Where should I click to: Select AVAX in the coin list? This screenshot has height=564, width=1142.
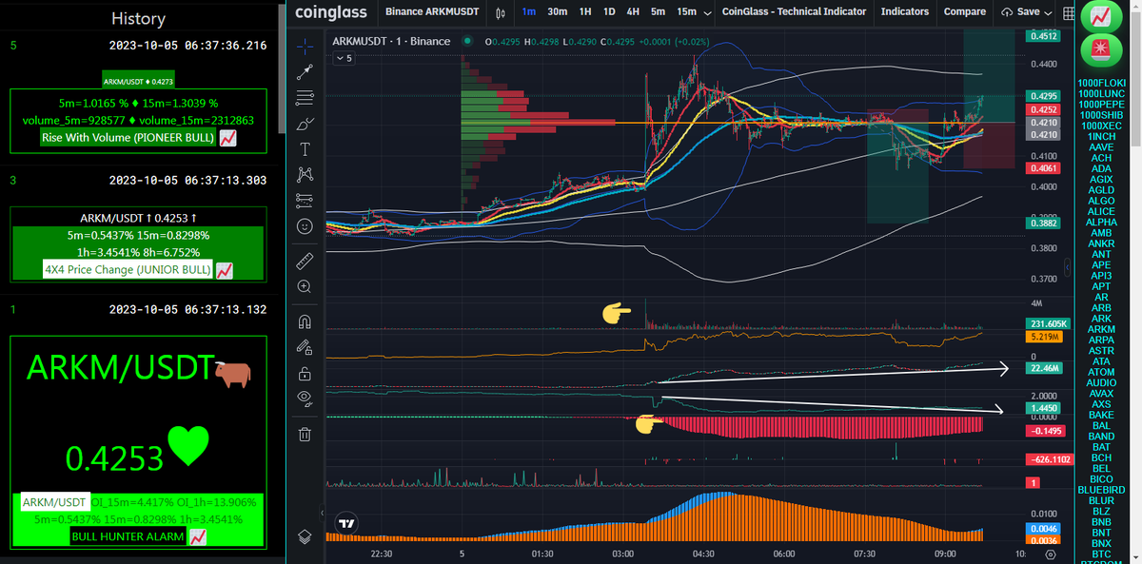(x=1101, y=394)
